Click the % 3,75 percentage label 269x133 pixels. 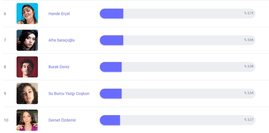(x=249, y=13)
